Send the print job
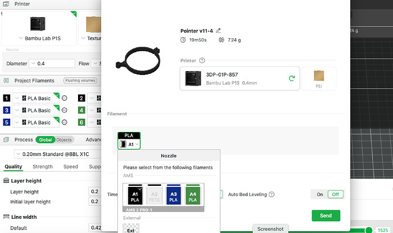393x233 pixels. [x=326, y=215]
